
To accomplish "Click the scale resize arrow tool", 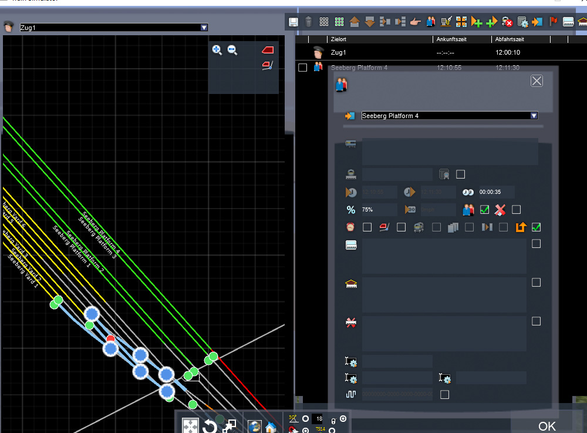I will point(229,427).
